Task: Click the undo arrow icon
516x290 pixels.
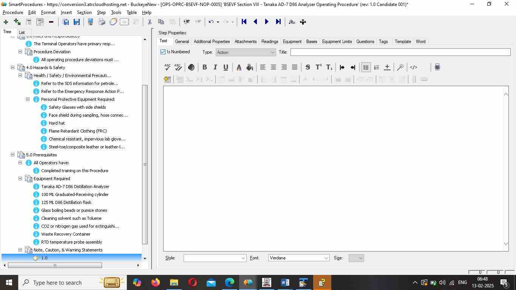Action: pos(212,22)
